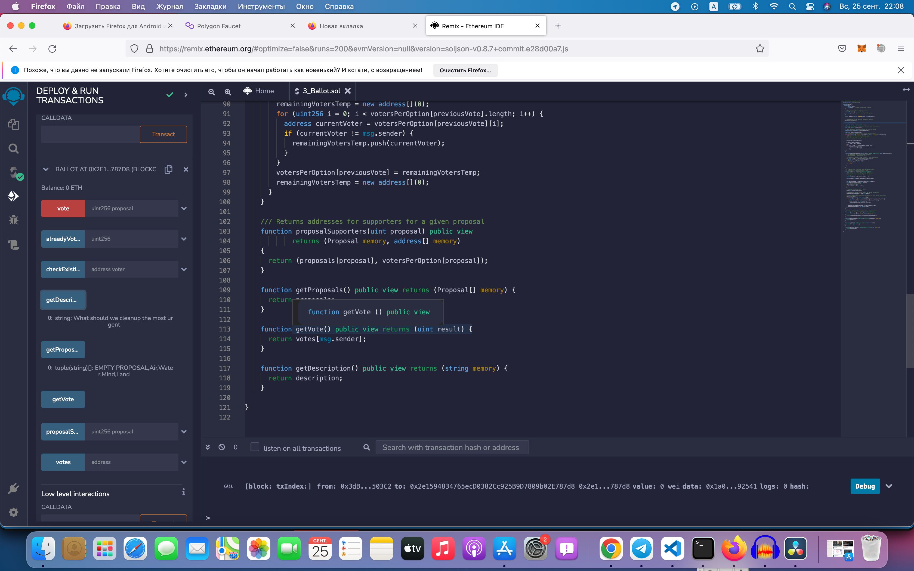Open Remix settings gear icon
914x571 pixels.
(14, 512)
